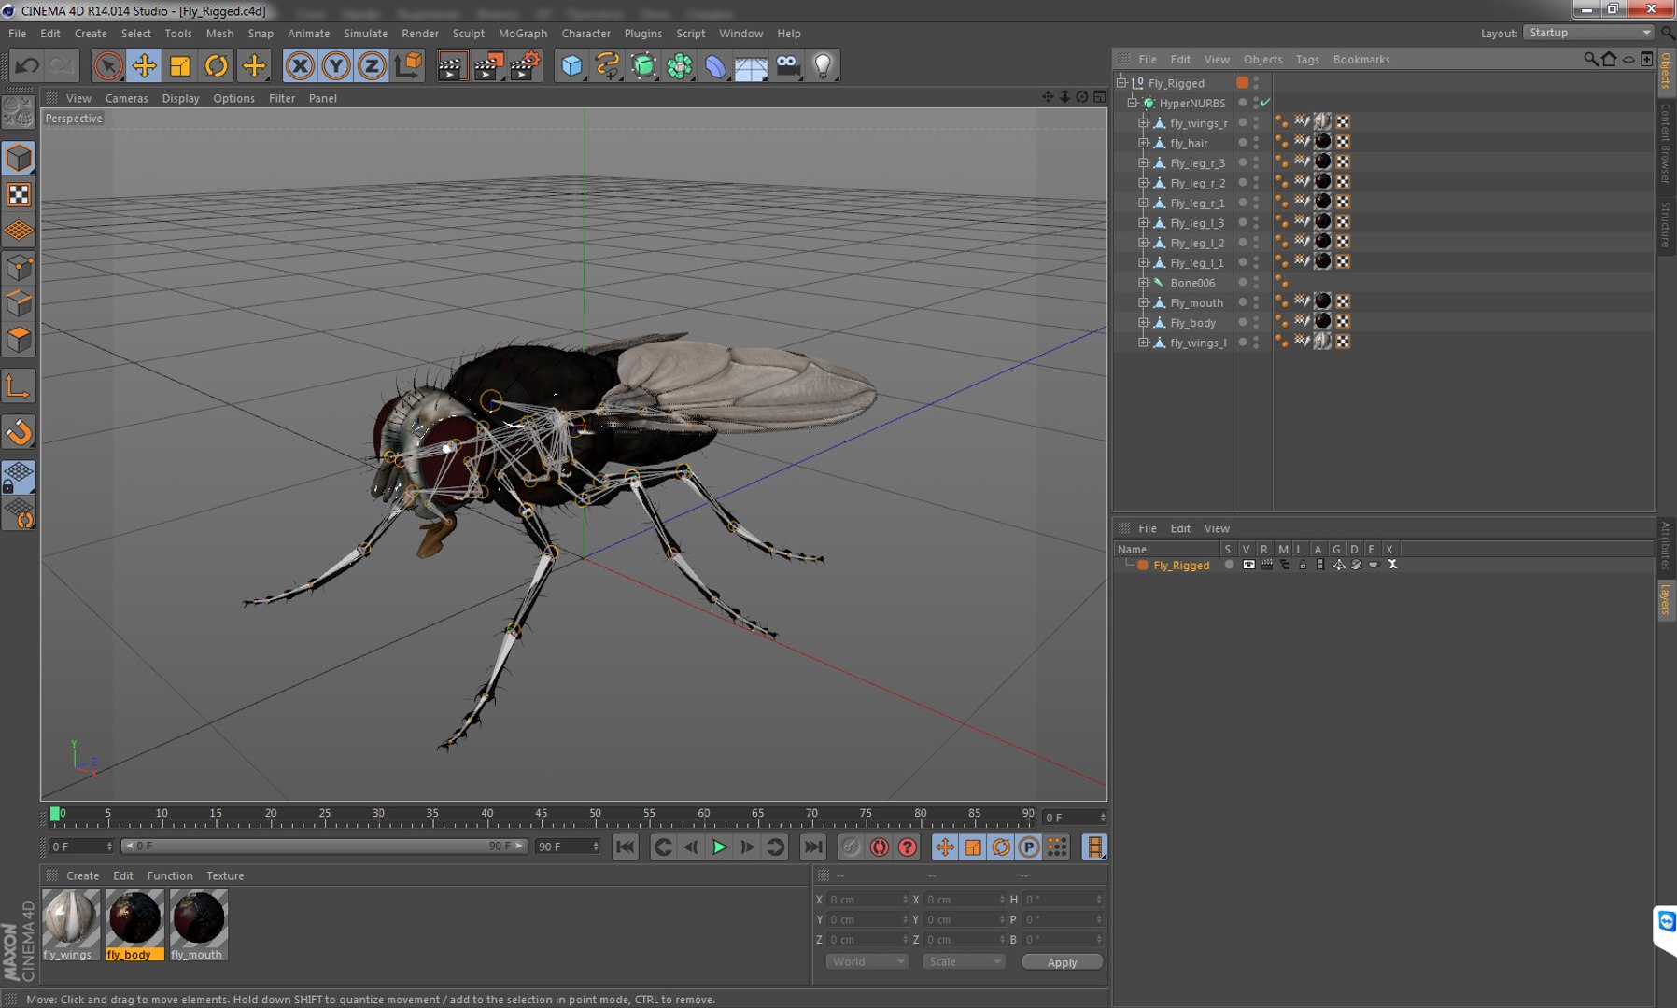The height and width of the screenshot is (1008, 1677).
Task: Select the fly_mouth material
Action: [x=198, y=925]
